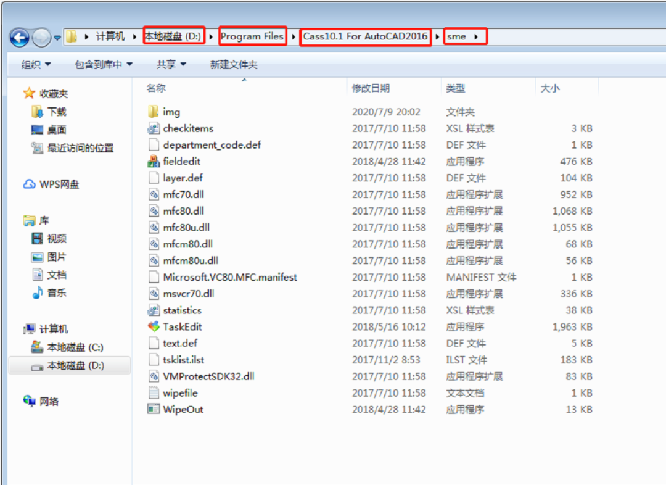
Task: Select Microsoft.VC80.MFC.manifest file icon
Action: click(154, 278)
